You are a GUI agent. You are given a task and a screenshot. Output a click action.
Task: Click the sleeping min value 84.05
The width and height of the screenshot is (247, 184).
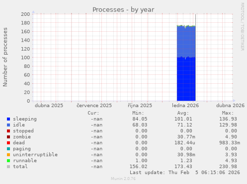pyautogui.click(x=140, y=119)
